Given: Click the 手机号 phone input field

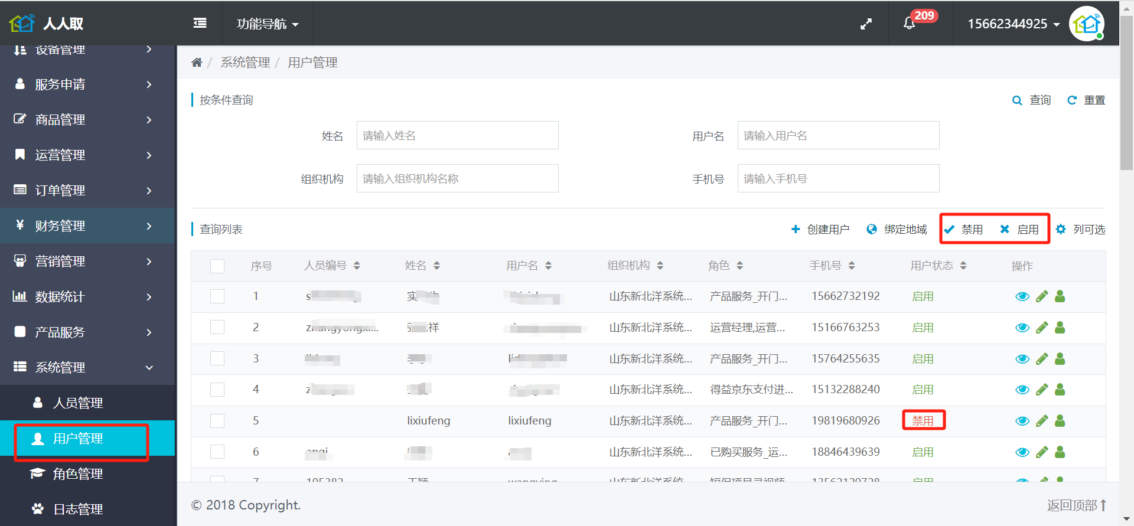Looking at the screenshot, I should (x=839, y=178).
